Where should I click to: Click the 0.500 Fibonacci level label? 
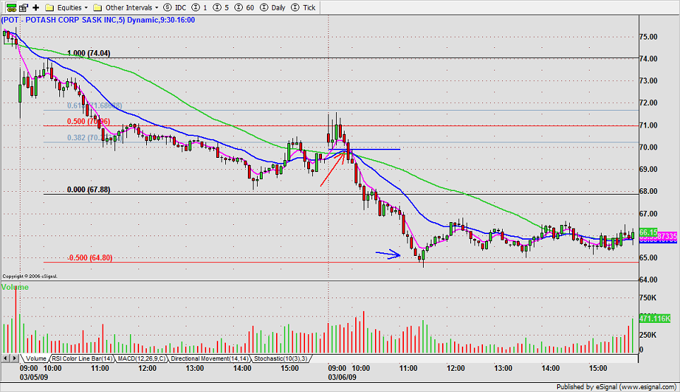click(88, 121)
